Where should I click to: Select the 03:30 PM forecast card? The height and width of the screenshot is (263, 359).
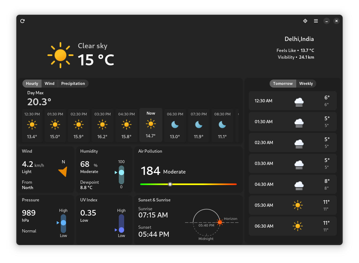tap(102, 125)
